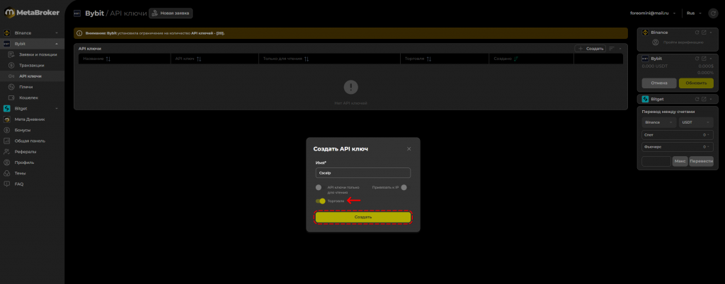Click the Bybit logo in page header

(77, 13)
